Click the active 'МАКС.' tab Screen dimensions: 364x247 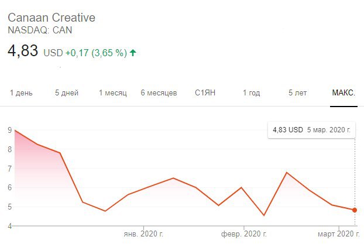point(344,94)
